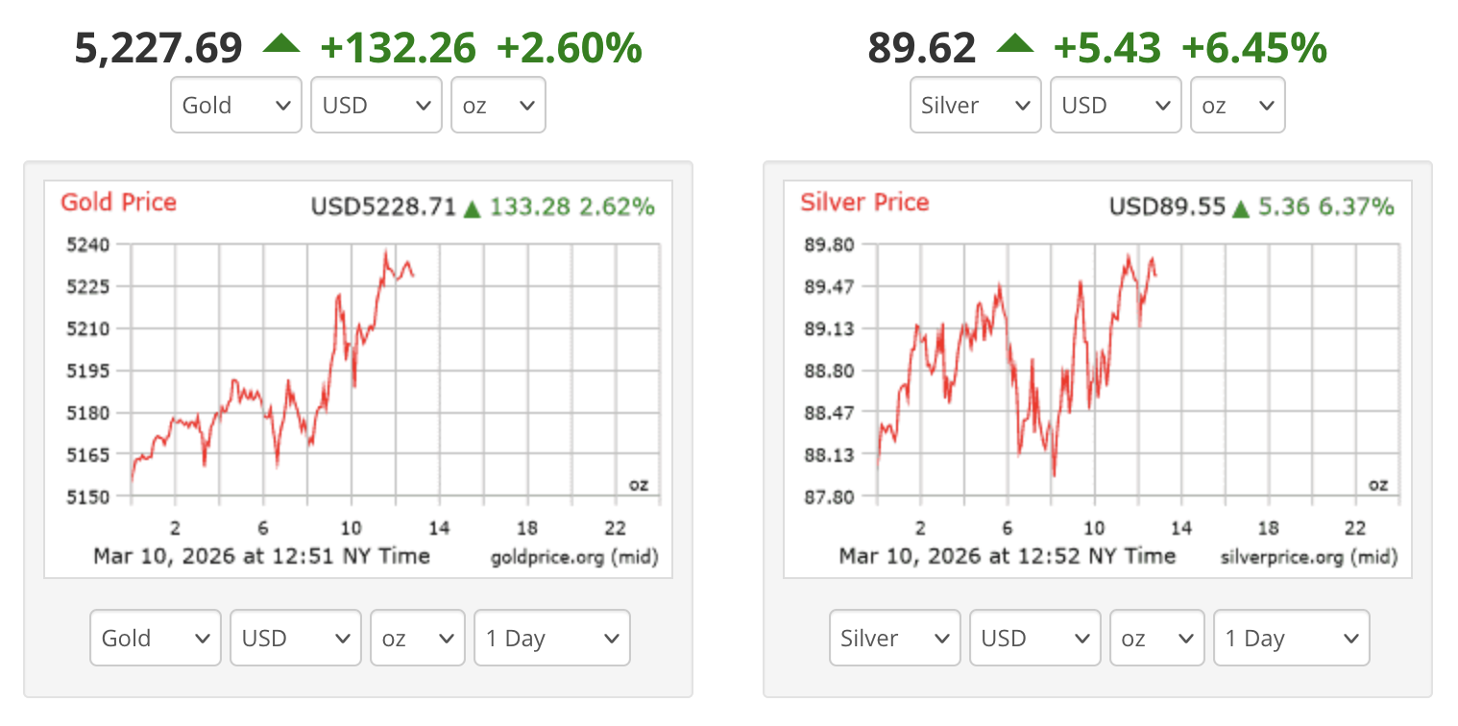Screen dimensions: 1458x726
Task: Open the top gold oz unit dropdown
Action: [498, 105]
